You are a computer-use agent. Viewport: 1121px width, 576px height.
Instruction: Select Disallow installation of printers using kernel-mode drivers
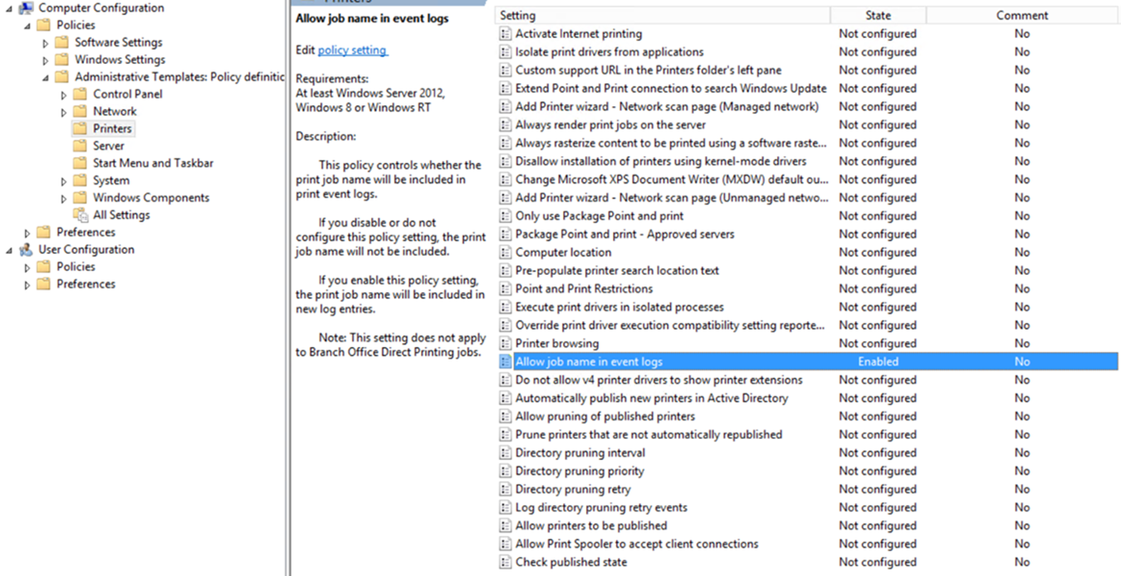[660, 161]
